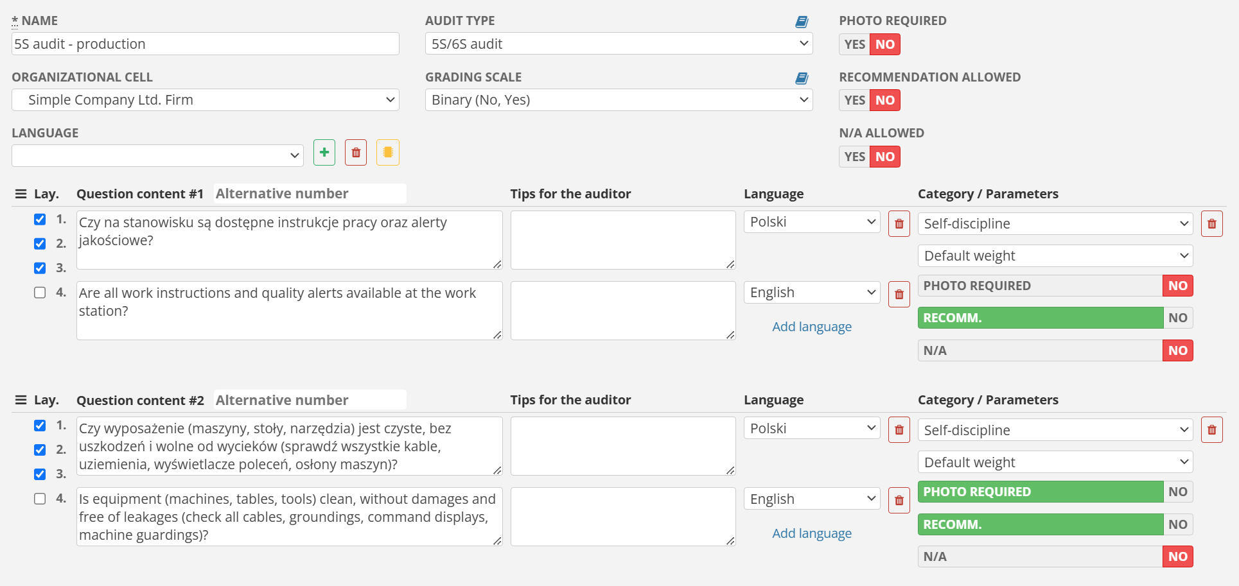Open Default weight dropdown for question #1

coord(1055,256)
